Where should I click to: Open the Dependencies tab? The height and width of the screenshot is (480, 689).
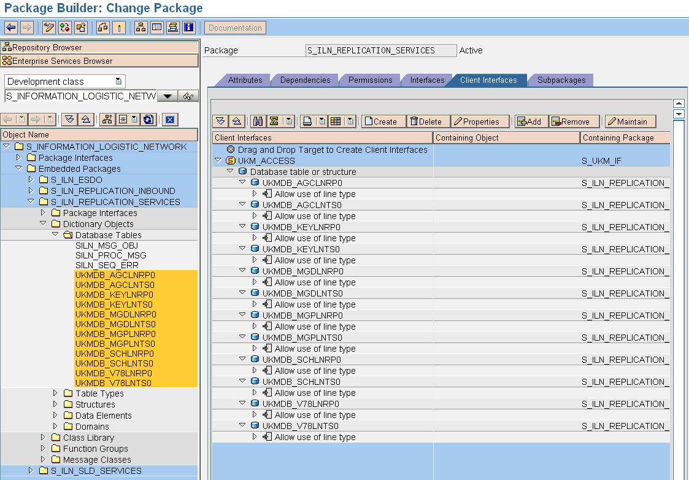pyautogui.click(x=305, y=80)
